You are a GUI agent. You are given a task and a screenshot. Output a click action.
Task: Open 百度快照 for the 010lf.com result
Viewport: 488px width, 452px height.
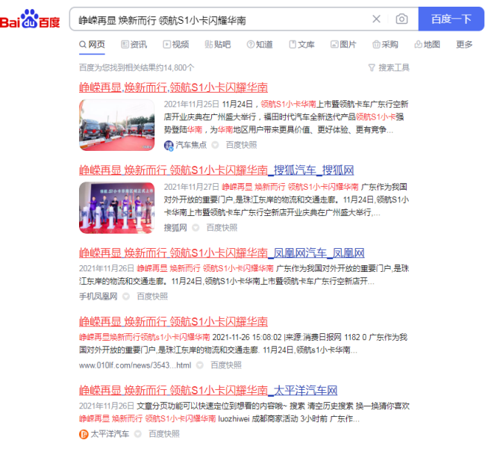point(226,365)
